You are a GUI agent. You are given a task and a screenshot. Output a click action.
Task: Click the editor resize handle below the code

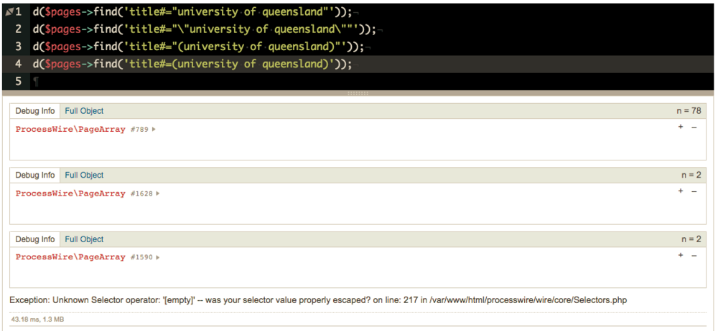(x=358, y=93)
